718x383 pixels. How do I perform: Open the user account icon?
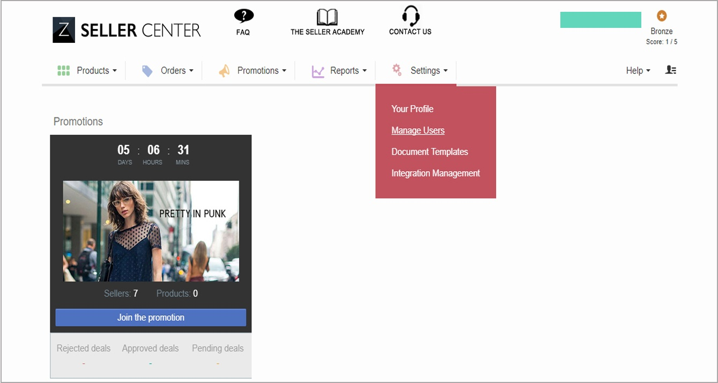670,70
